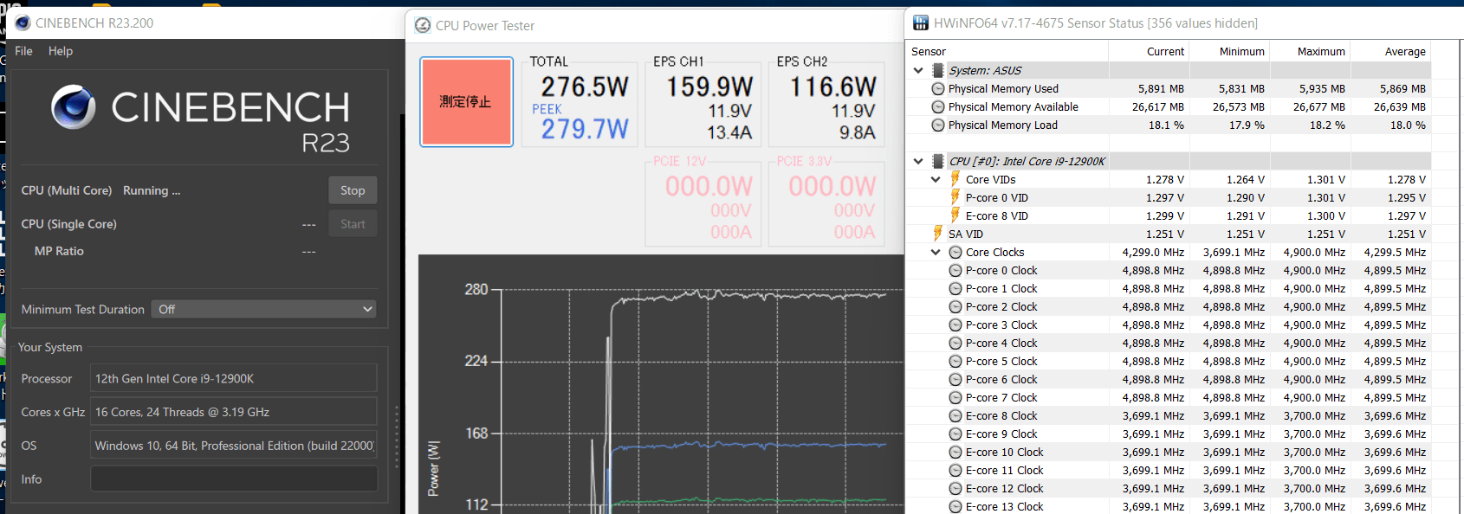
Task: Click the Physical Memory Available sensor icon
Action: 938,106
